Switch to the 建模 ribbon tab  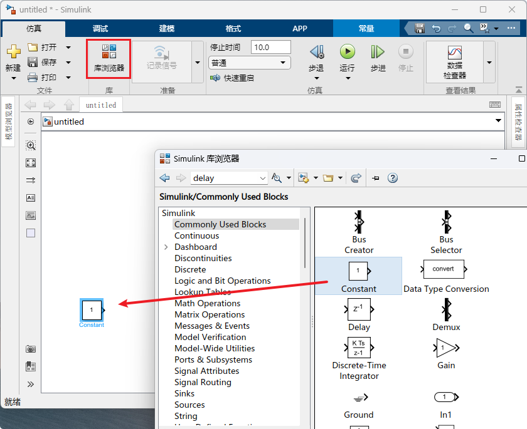tap(167, 29)
